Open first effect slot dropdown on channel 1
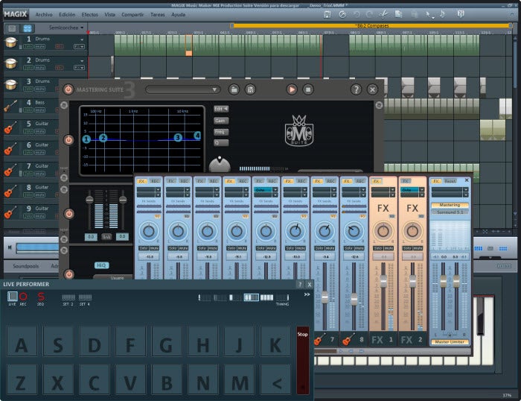Viewport: 521px width, 401px height. [158, 189]
